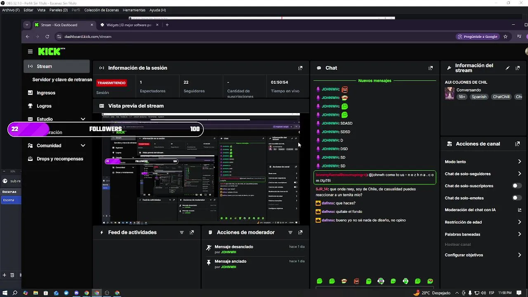Delete scene with the OBS trash icon
528x297 pixels.
(12, 275)
